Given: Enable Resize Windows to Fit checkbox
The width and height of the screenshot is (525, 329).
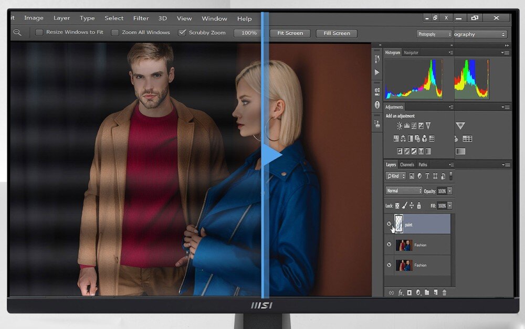Looking at the screenshot, I should click(39, 33).
